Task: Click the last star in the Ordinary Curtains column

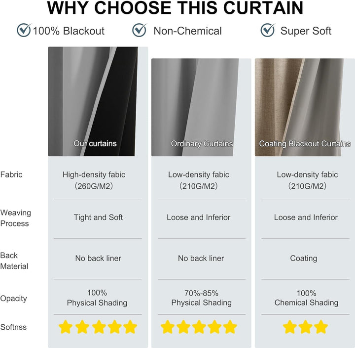Action: (x=230, y=327)
